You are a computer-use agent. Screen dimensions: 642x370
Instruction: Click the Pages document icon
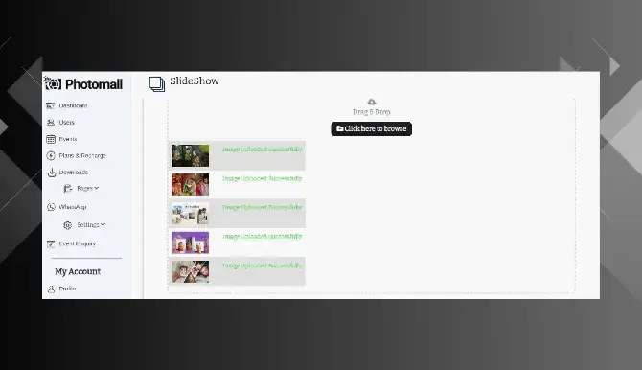[68, 189]
